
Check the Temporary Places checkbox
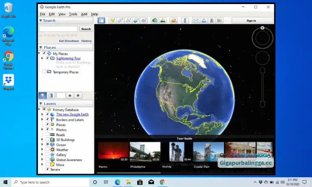[x=44, y=71]
